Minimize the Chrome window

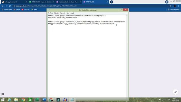[171, 1]
